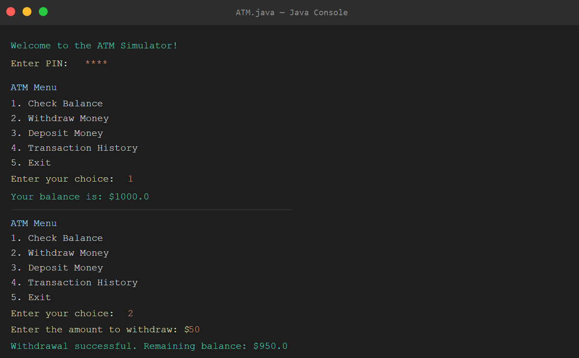Image resolution: width=579 pixels, height=358 pixels.
Task: Click the masked PIN asterisks field
Action: 96,64
